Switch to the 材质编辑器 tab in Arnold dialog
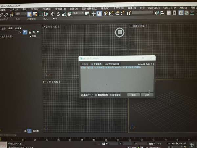 96,64
